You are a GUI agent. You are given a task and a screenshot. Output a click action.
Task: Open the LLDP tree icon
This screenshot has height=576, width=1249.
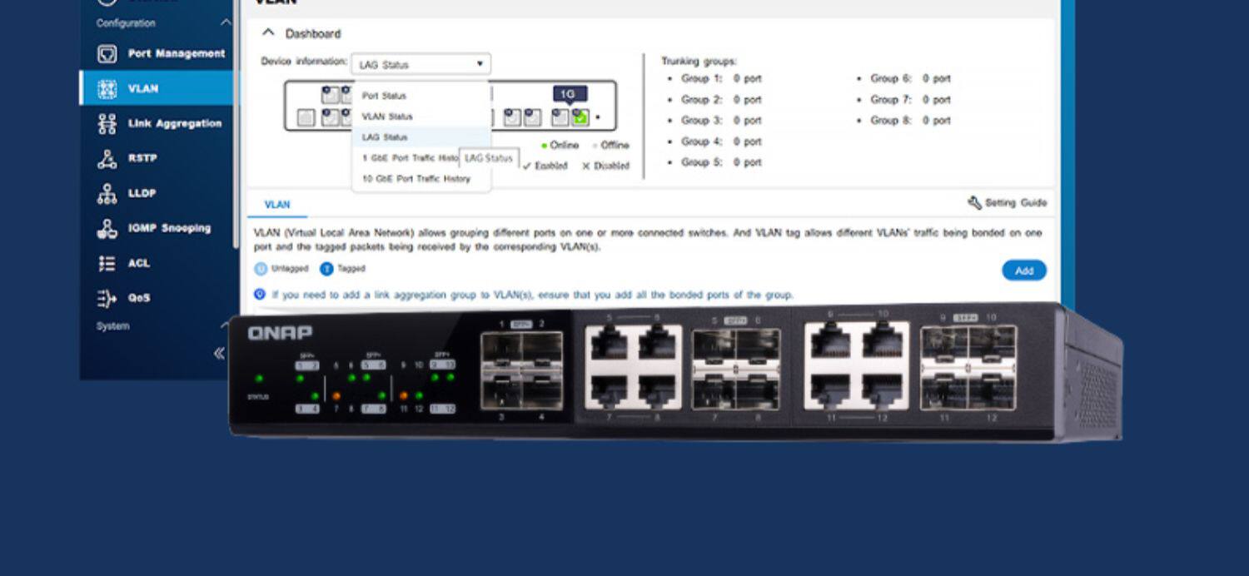pyautogui.click(x=107, y=194)
